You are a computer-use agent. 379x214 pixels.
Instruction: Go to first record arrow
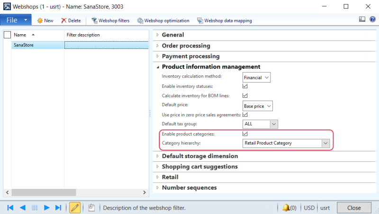(x=10, y=207)
